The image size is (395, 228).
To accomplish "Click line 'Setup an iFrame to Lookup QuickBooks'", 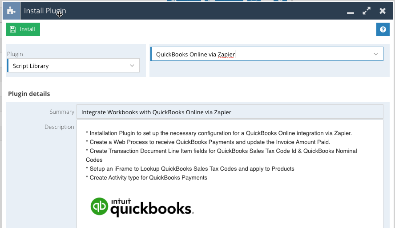I will [190, 168].
